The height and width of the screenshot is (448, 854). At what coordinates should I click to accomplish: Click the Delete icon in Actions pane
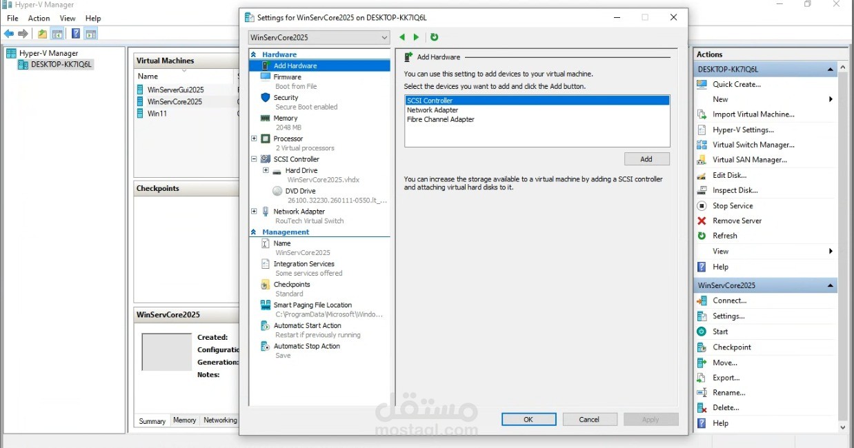pyautogui.click(x=702, y=408)
